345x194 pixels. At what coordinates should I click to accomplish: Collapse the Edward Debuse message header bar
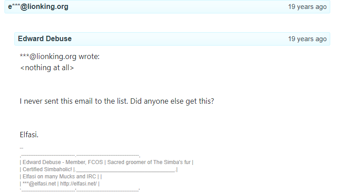(172, 39)
